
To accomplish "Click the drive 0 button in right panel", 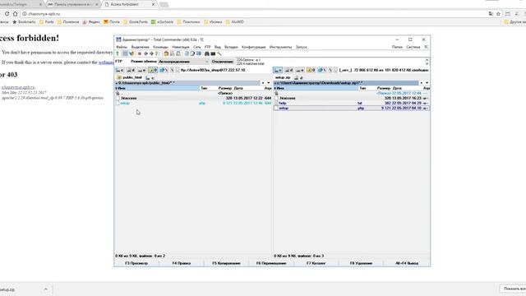I will (x=311, y=70).
